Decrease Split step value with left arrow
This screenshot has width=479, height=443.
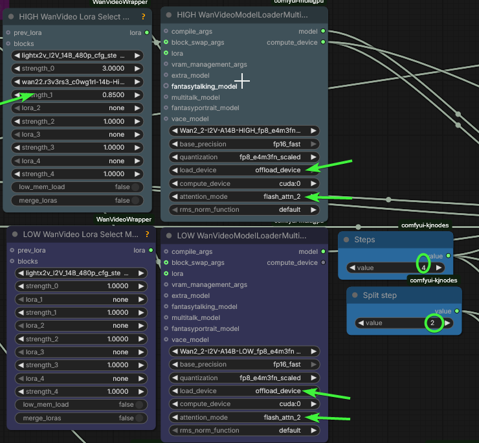click(360, 323)
